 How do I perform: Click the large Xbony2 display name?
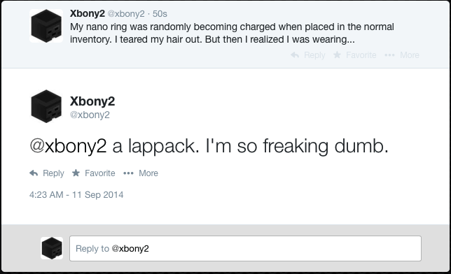point(92,101)
